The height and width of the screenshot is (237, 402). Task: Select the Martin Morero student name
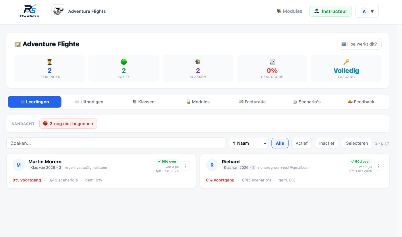[x=45, y=162]
